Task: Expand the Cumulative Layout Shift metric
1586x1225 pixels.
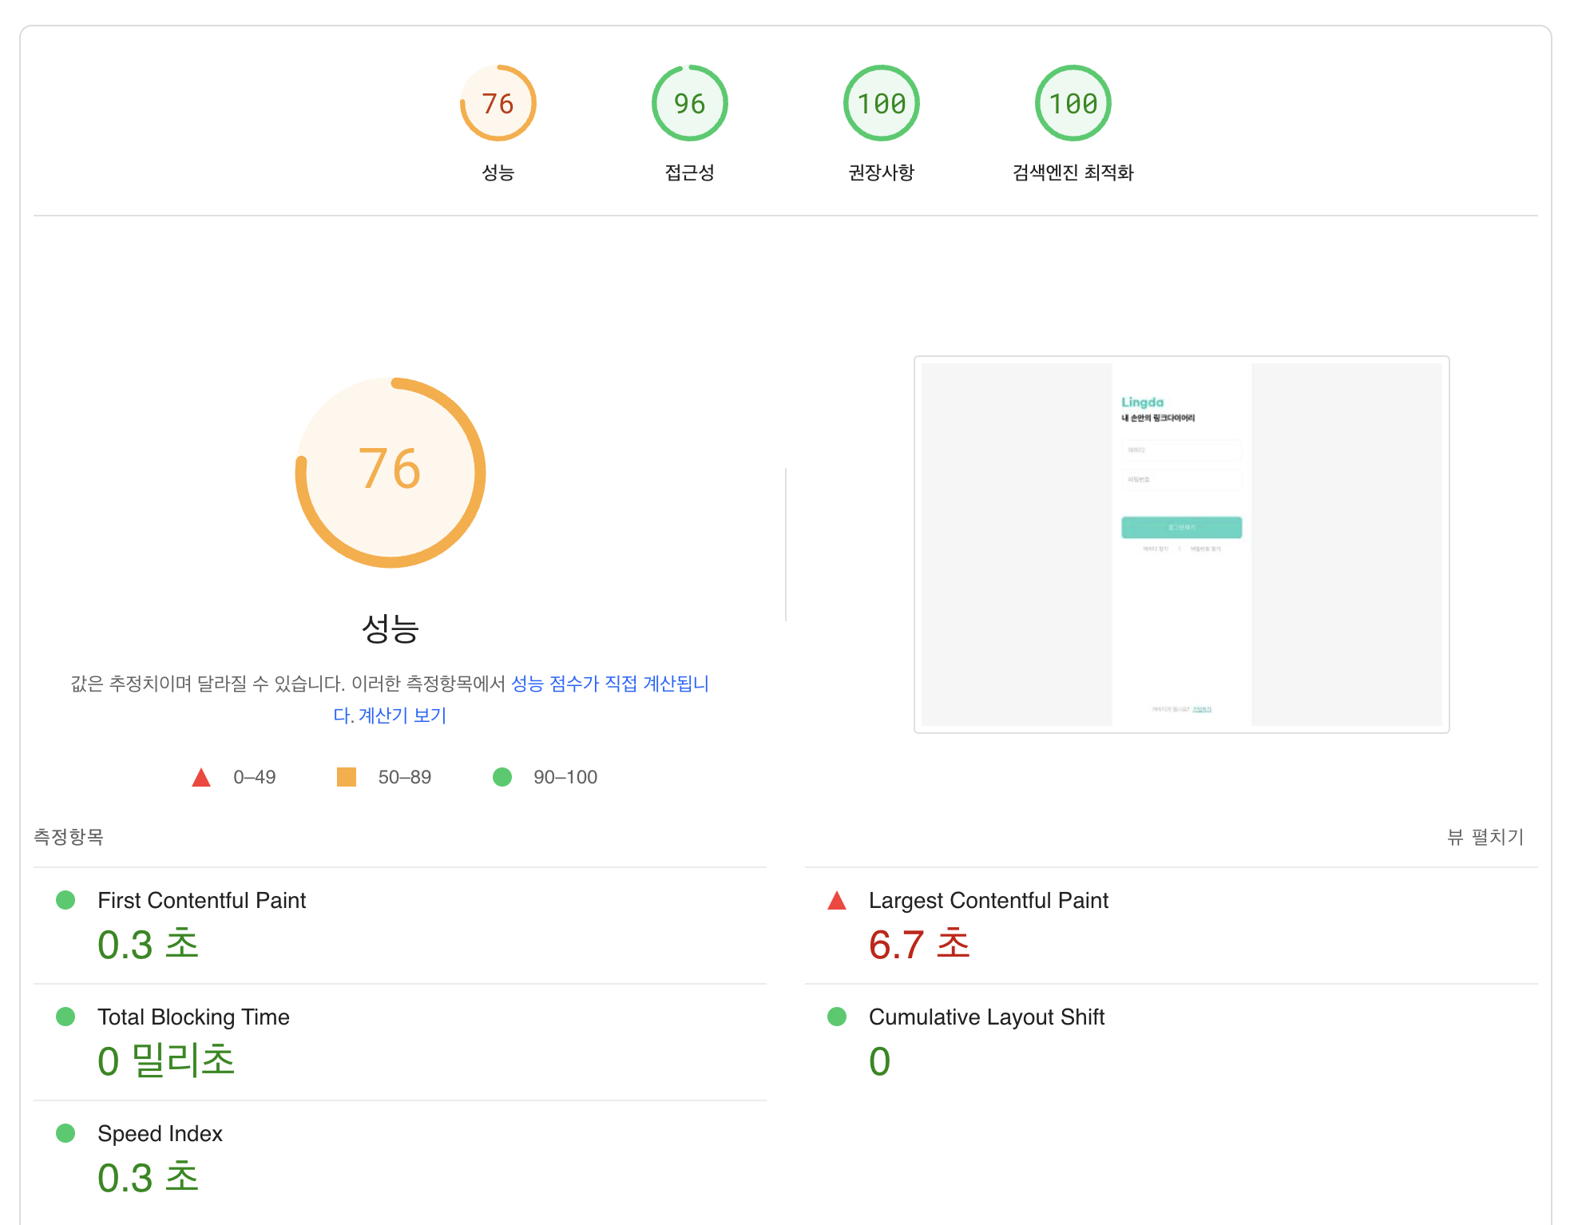Action: [x=985, y=1017]
